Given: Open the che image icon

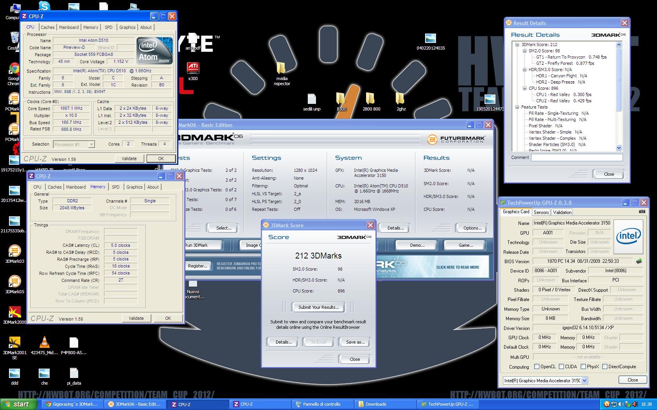Looking at the screenshot, I should tap(44, 376).
